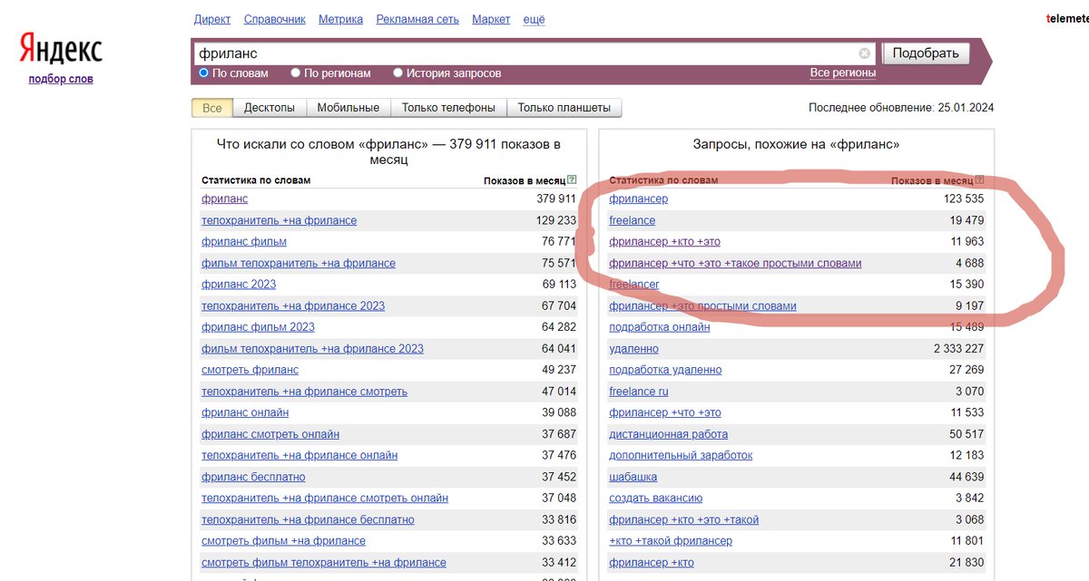Image resolution: width=1089 pixels, height=581 pixels.
Task: Click the 123 535 impressions value
Action: [x=964, y=199]
